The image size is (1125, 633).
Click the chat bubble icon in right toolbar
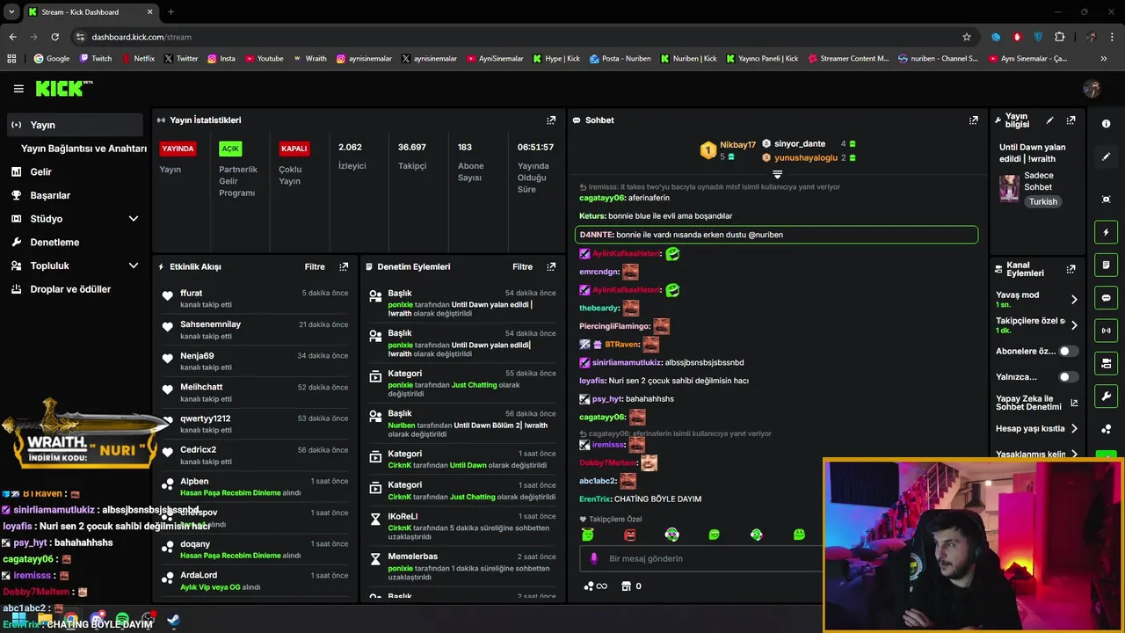pyautogui.click(x=1106, y=298)
